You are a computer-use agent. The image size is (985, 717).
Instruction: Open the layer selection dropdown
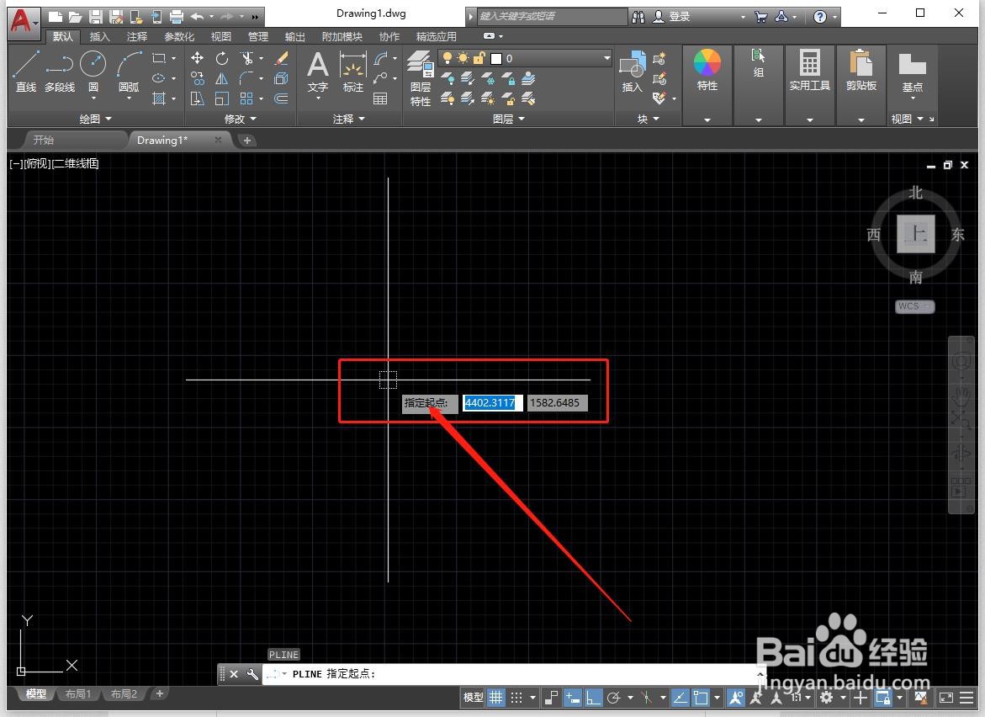coord(606,58)
